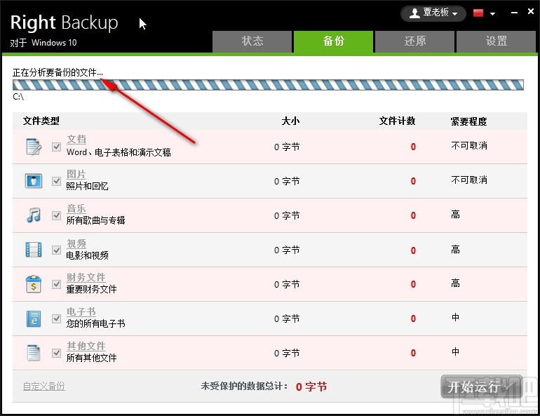Open the 图片 pictures link
Screen dimensions: 540x416
click(76, 174)
